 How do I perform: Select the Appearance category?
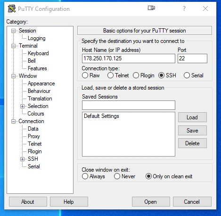coord(41,83)
